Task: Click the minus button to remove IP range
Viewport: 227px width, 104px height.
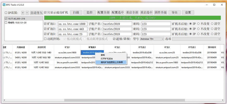Action: (27, 13)
